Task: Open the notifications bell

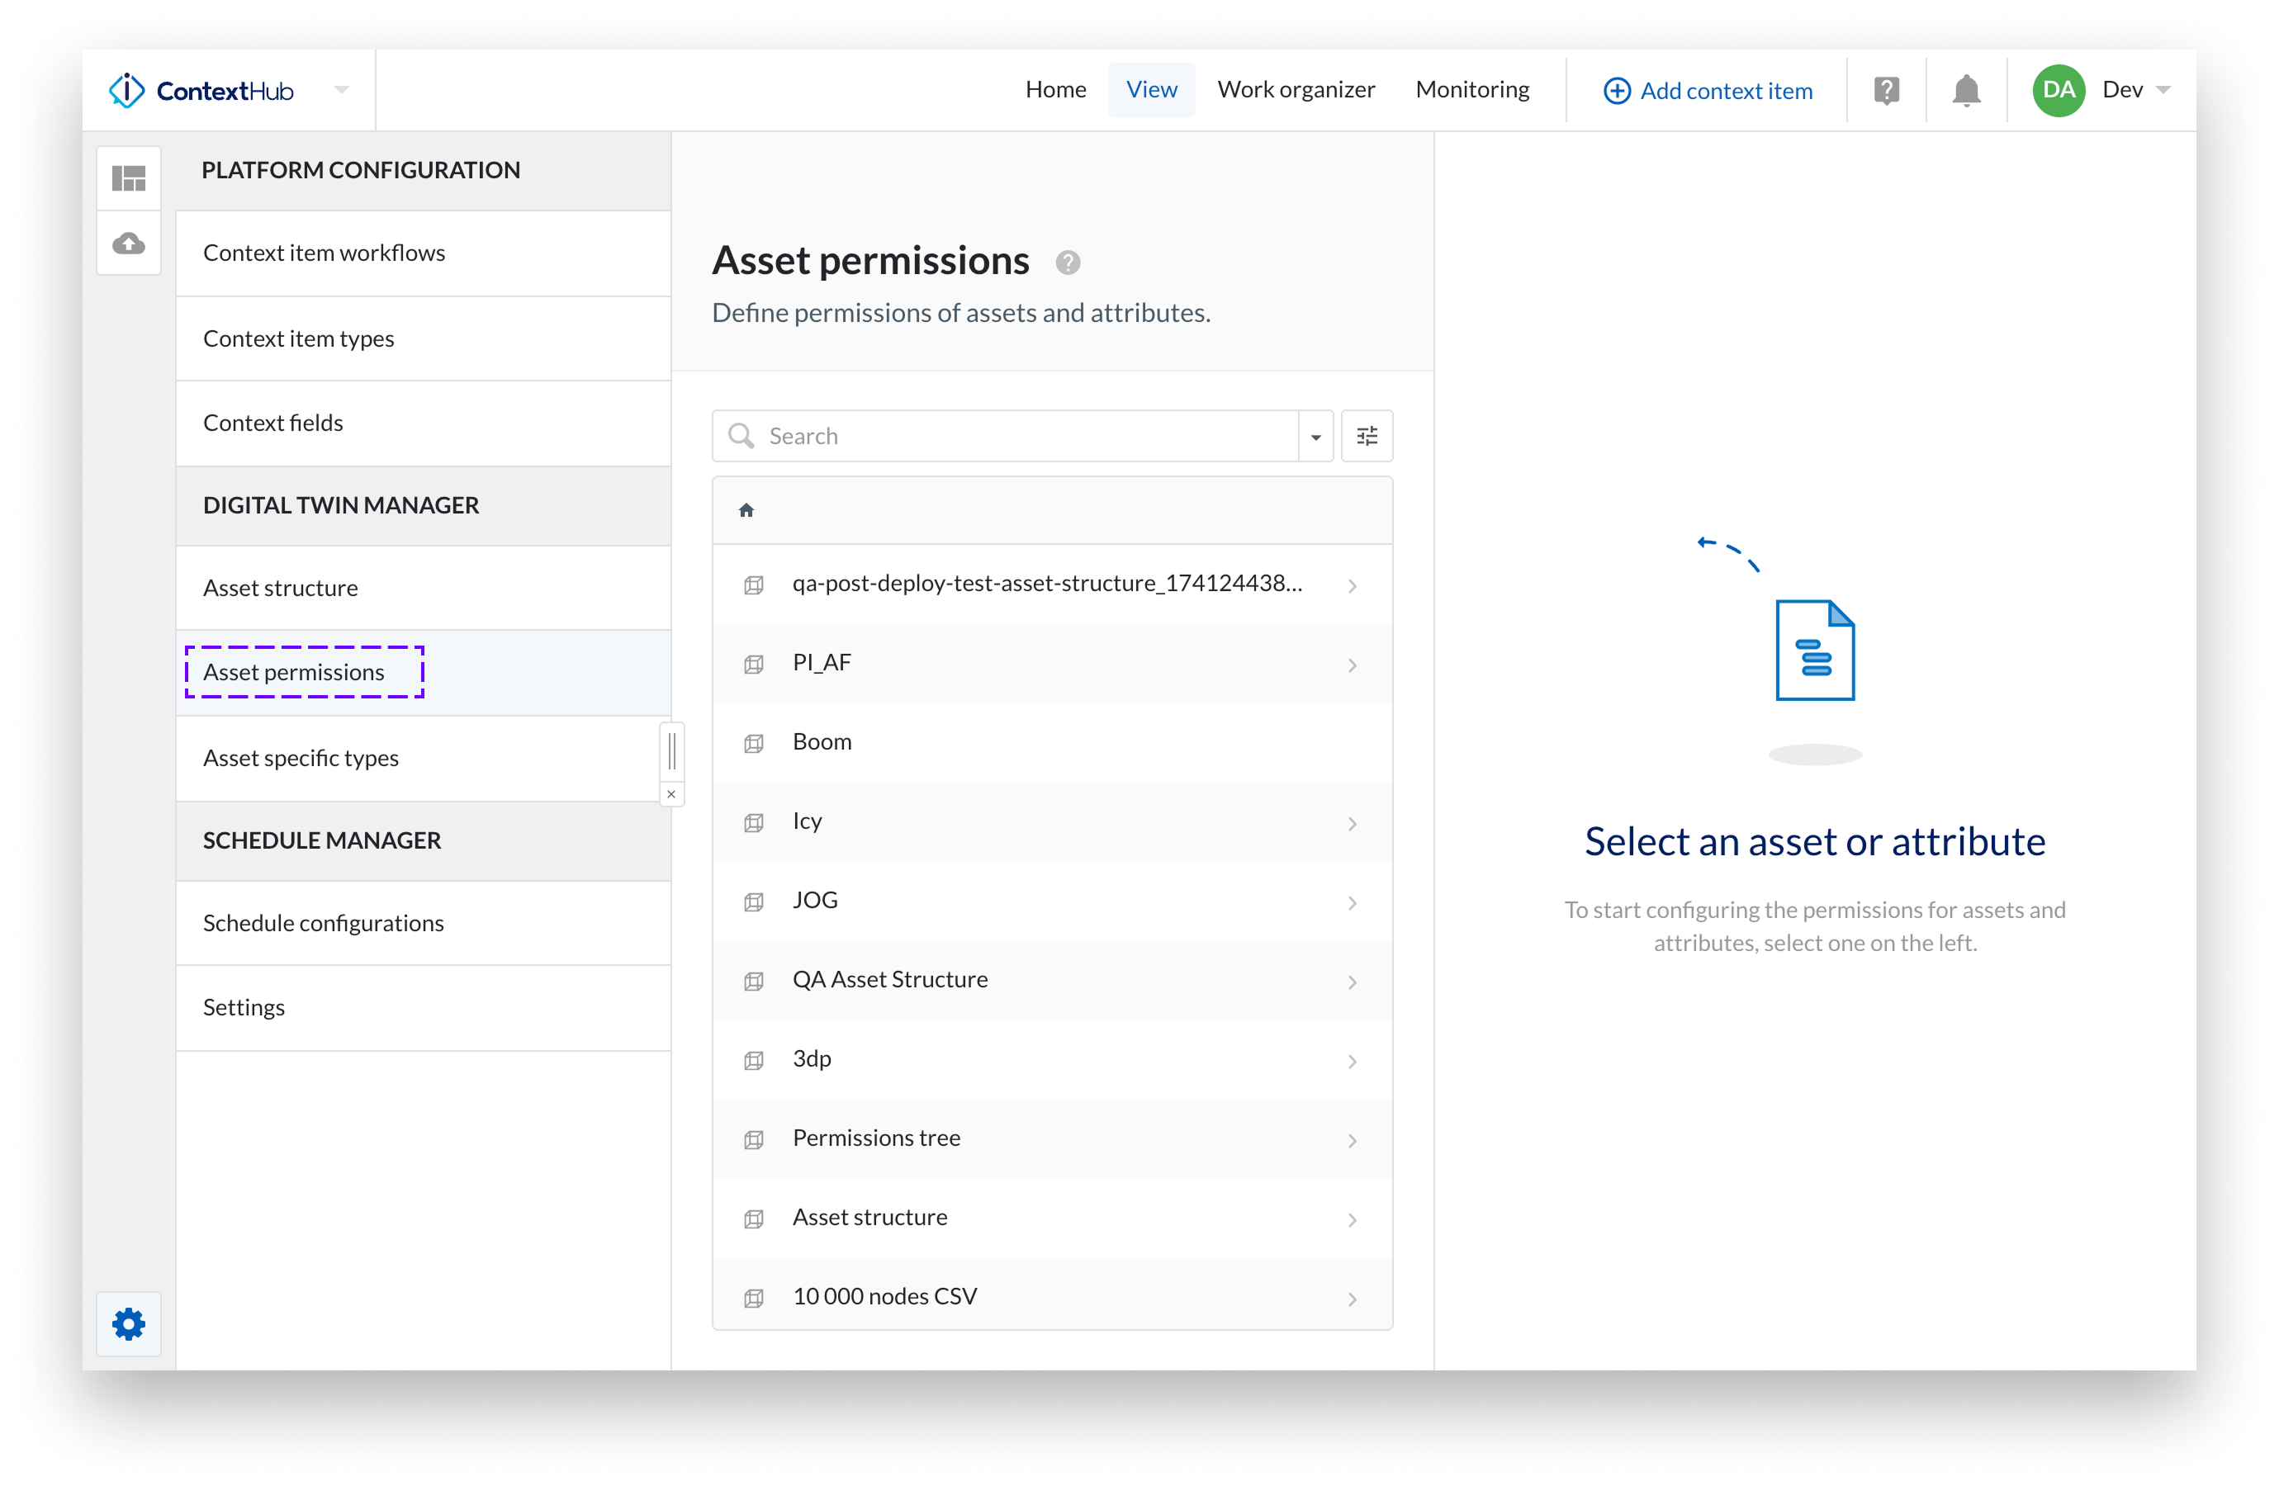Action: (x=1966, y=91)
